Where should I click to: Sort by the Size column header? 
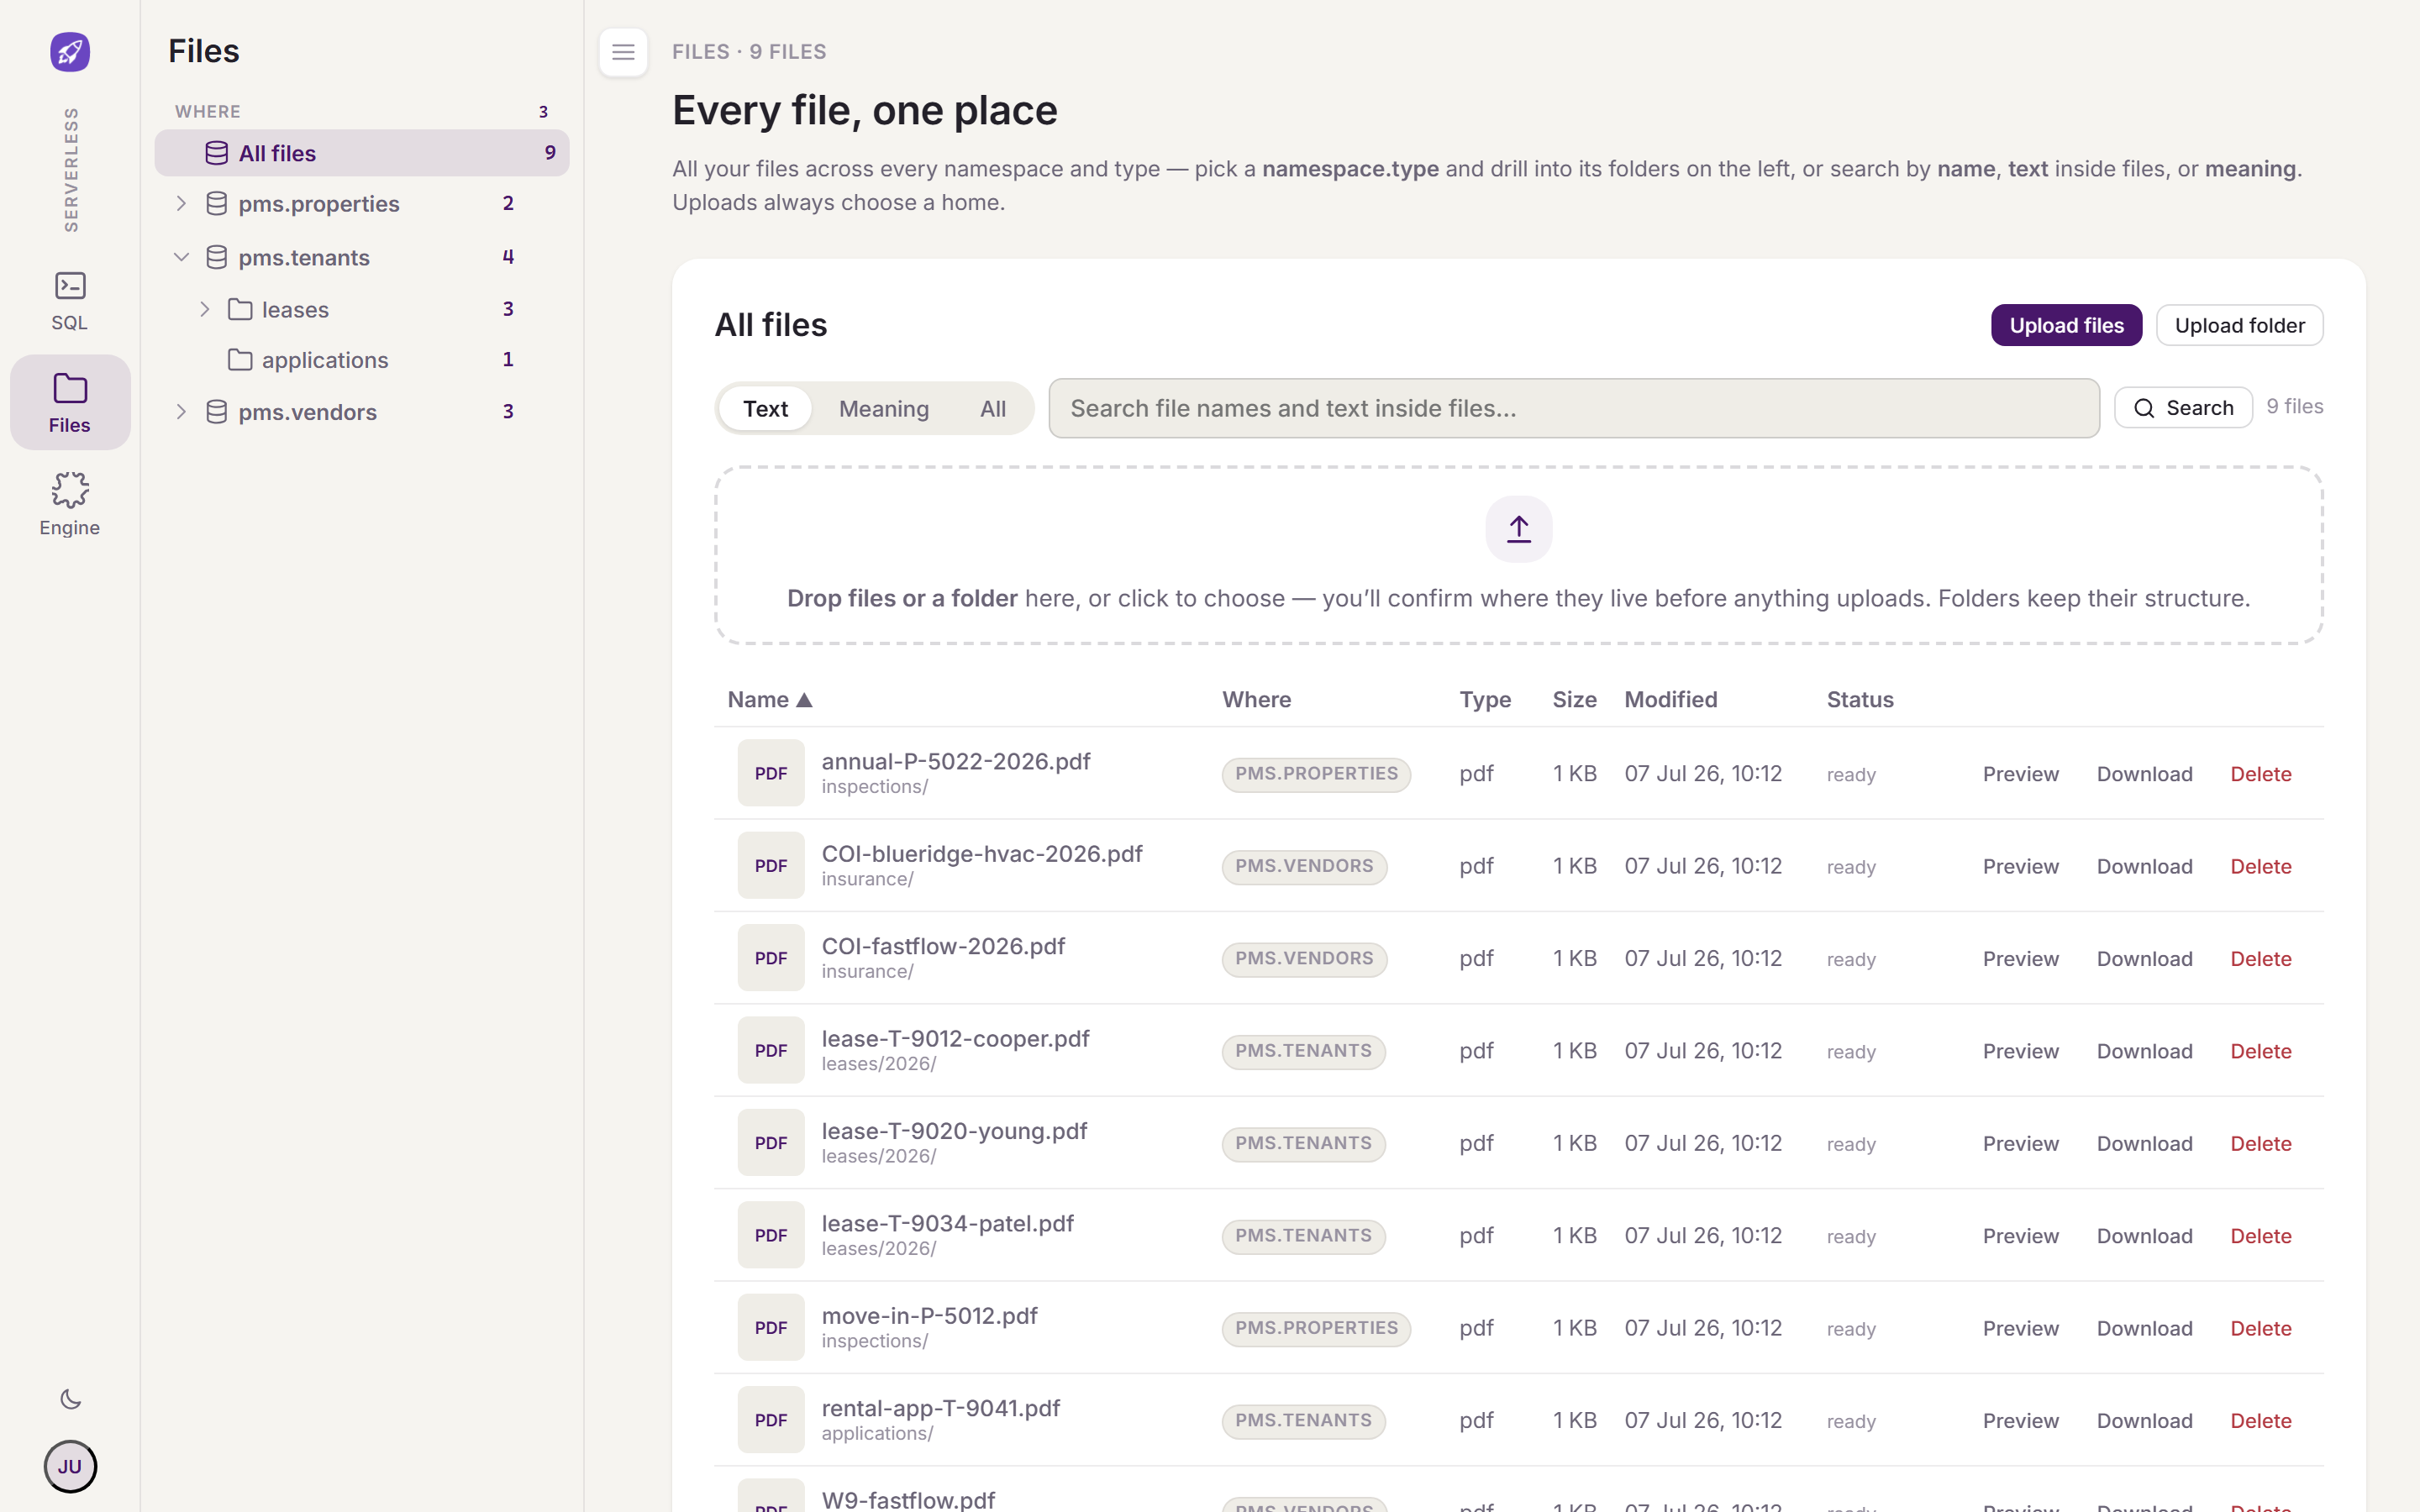[x=1574, y=700]
